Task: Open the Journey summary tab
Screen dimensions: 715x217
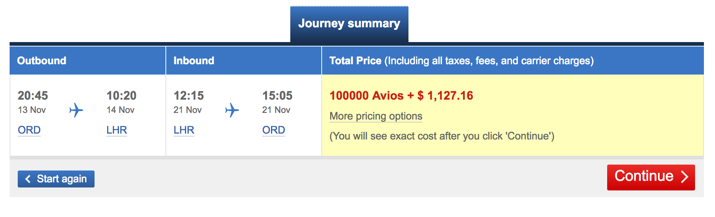Action: coord(349,24)
